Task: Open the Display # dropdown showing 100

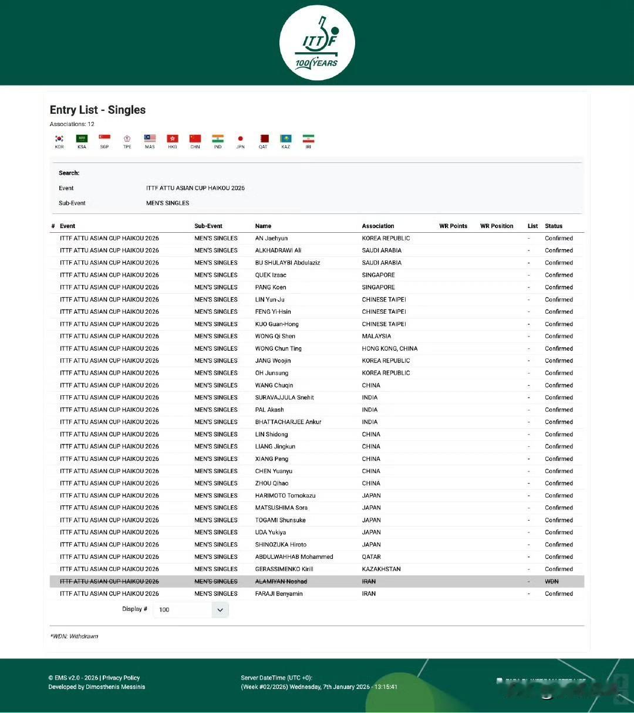Action: pyautogui.click(x=191, y=610)
